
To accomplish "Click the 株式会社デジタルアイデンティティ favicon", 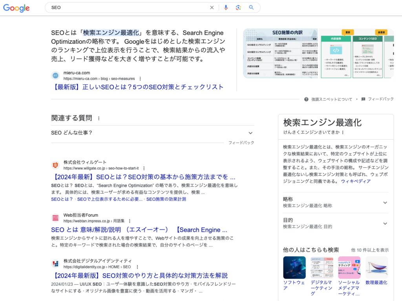I will pos(55,264).
